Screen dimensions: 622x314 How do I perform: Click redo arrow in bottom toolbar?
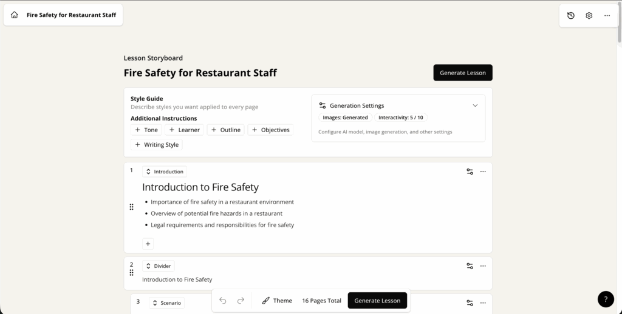pos(241,301)
